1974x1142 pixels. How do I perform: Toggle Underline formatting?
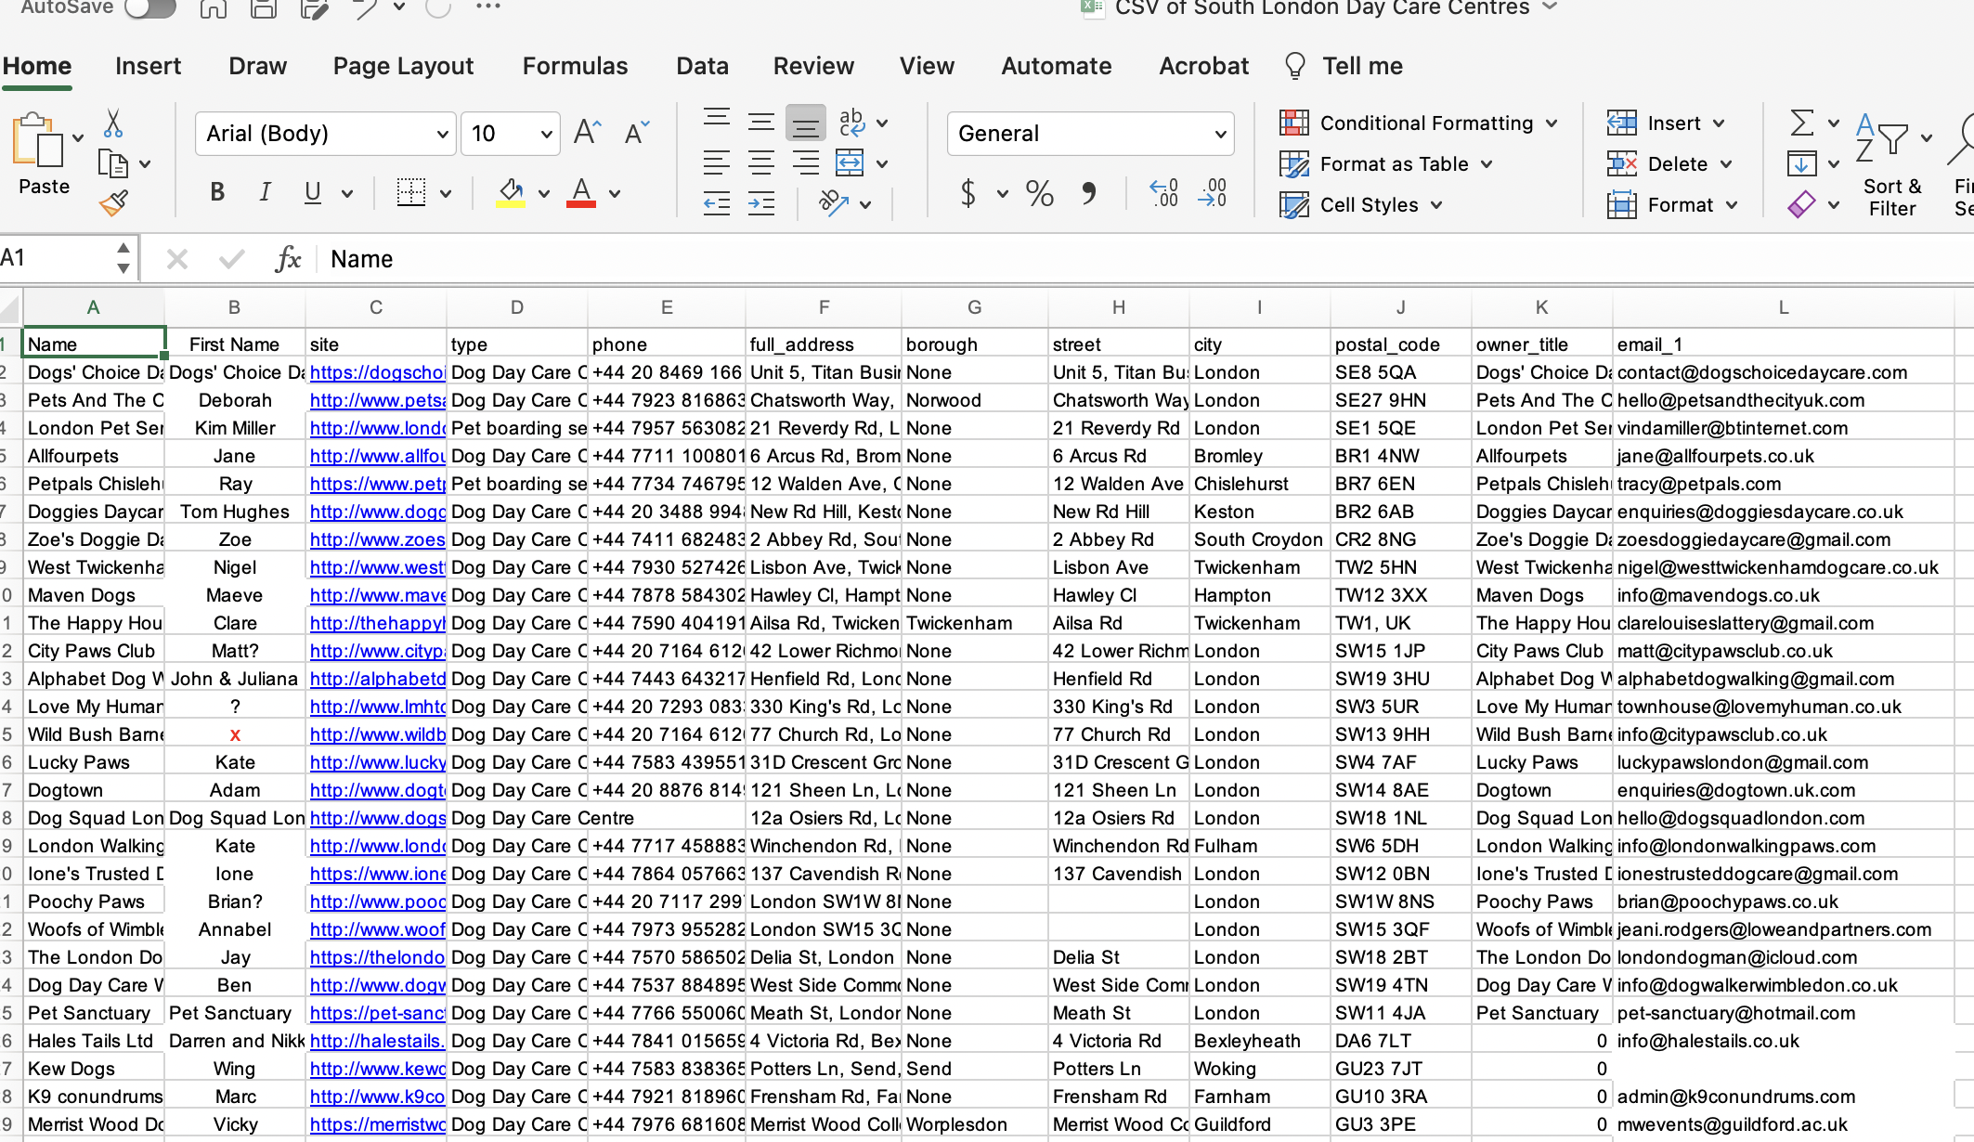[313, 192]
